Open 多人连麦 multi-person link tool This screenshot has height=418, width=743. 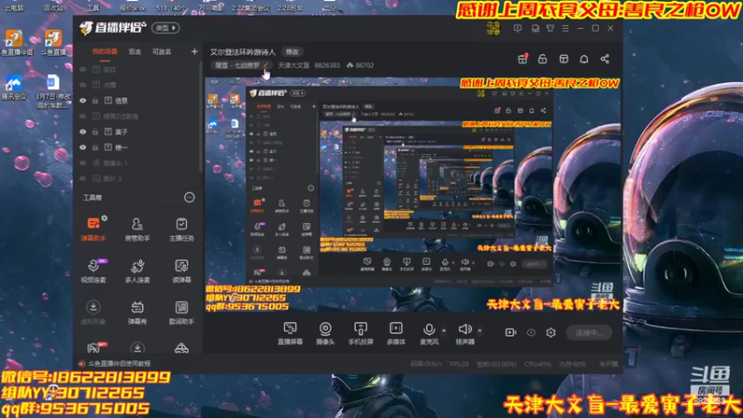pyautogui.click(x=137, y=270)
